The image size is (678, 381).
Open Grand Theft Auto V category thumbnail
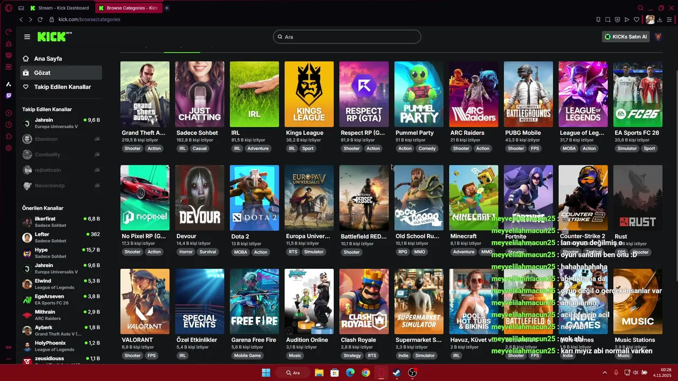[x=145, y=94]
